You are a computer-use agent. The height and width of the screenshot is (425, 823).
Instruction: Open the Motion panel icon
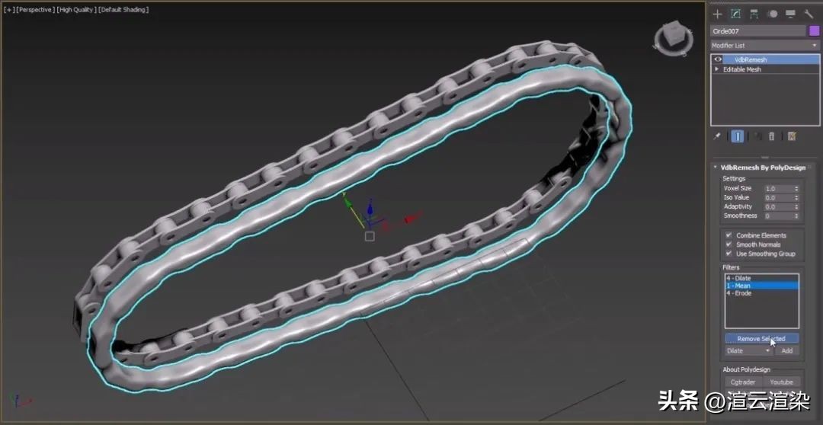[772, 14]
